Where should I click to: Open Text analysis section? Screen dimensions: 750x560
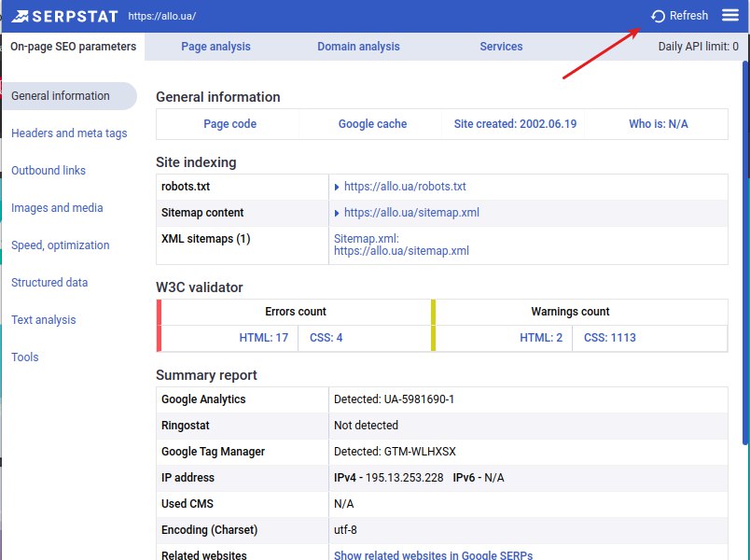(44, 320)
